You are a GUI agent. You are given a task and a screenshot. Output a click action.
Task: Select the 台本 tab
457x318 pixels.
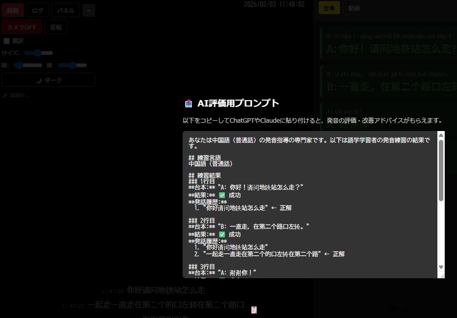click(x=329, y=8)
